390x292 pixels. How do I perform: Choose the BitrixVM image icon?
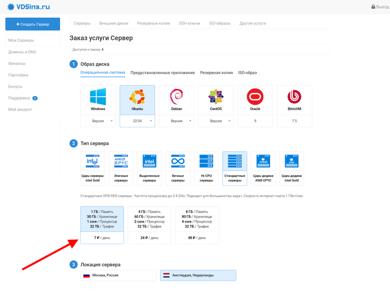[x=294, y=97]
